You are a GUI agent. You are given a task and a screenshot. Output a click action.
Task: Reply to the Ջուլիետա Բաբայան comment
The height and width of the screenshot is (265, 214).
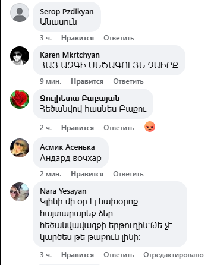pyautogui.click(x=119, y=128)
